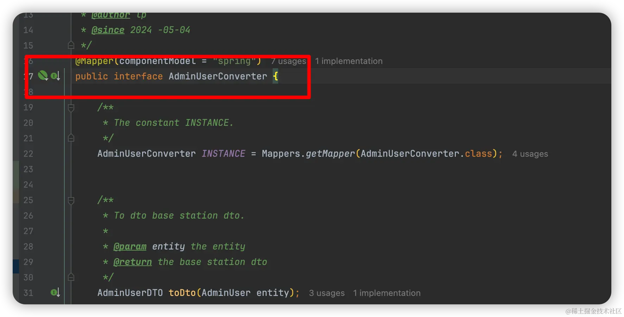Open the '4 usages' hint on line 22
This screenshot has height=317, width=624.
tap(530, 154)
